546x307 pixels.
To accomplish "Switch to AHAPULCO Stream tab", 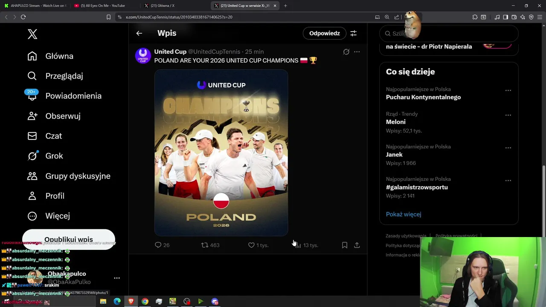I will [35, 6].
